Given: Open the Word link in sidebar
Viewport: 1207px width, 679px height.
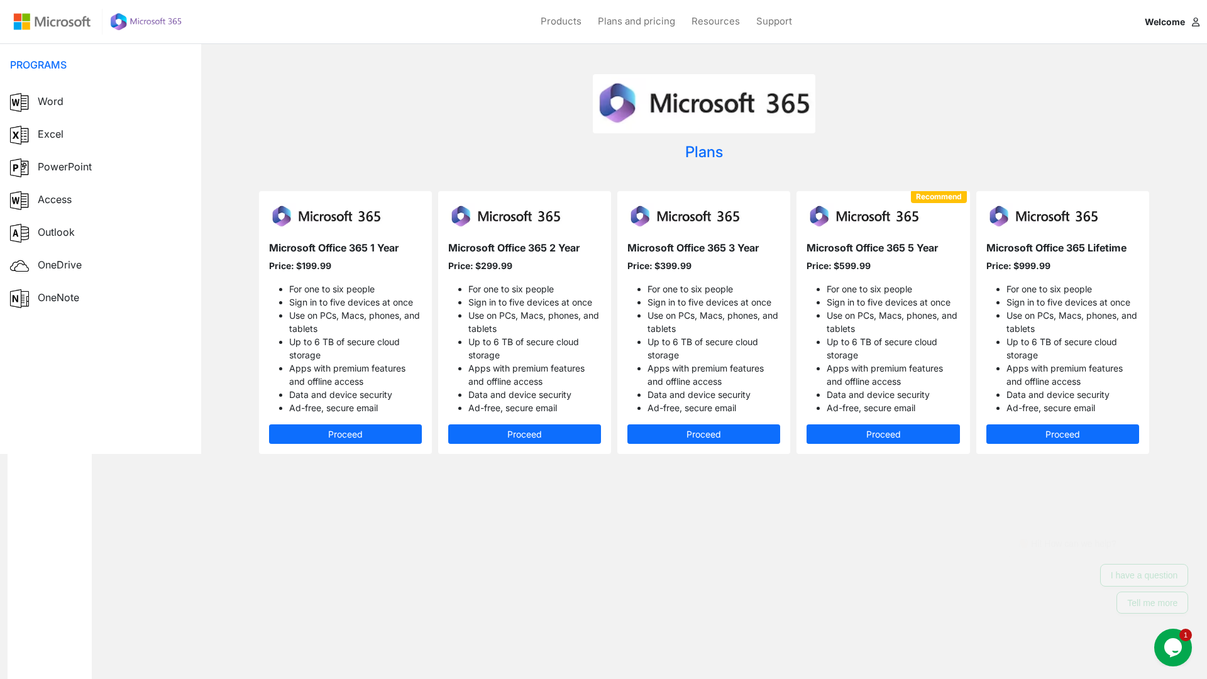Looking at the screenshot, I should 50,102.
